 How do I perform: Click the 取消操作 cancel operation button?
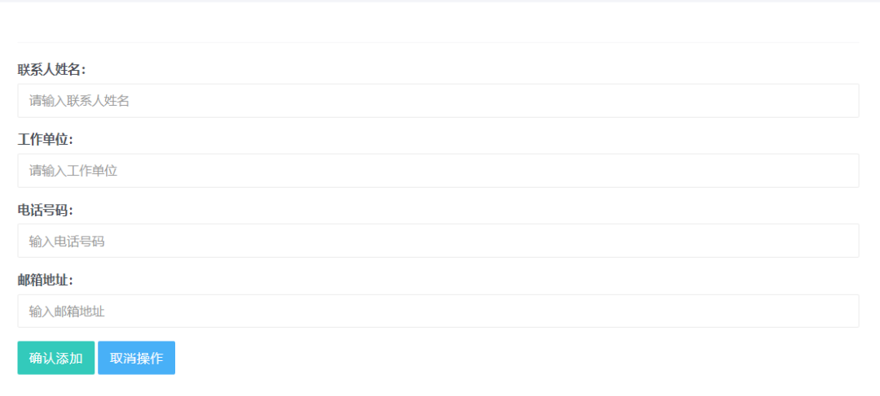[x=136, y=358]
